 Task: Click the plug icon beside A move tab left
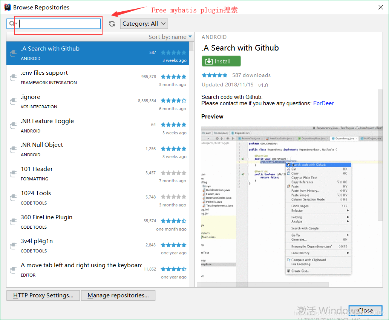13,270
